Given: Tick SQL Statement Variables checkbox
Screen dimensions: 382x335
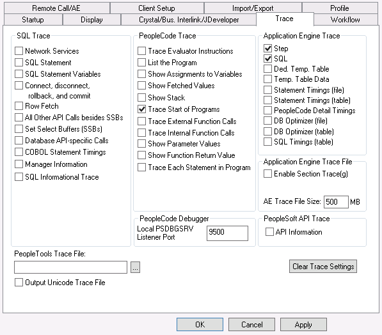Looking at the screenshot, I should pos(19,74).
